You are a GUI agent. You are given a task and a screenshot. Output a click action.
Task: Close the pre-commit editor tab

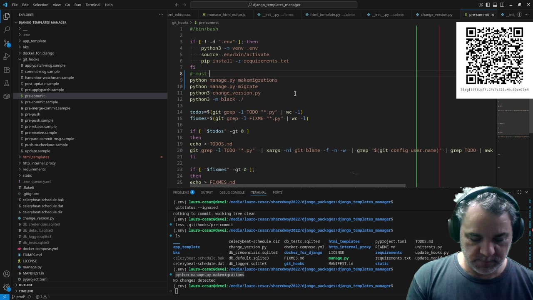493,15
